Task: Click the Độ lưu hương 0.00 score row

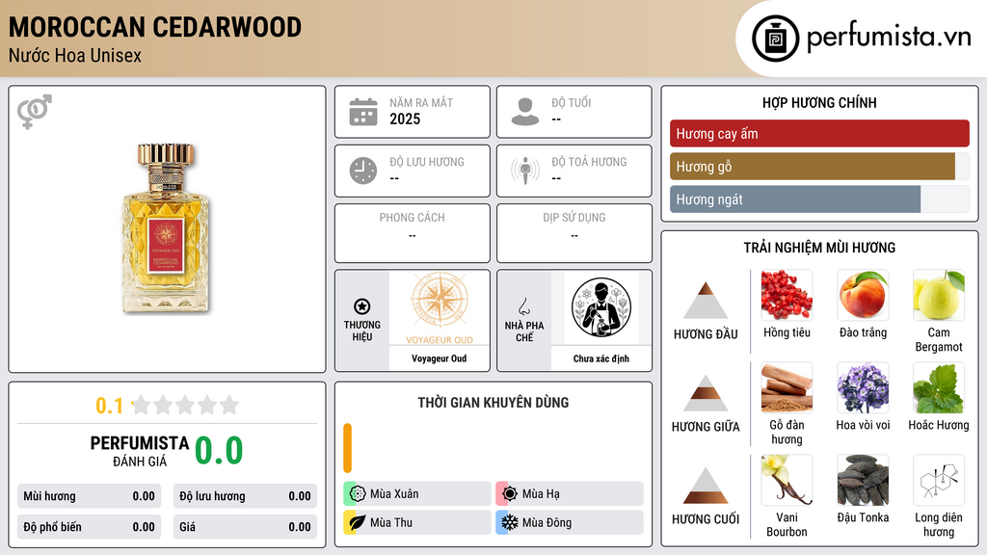Action: (245, 496)
